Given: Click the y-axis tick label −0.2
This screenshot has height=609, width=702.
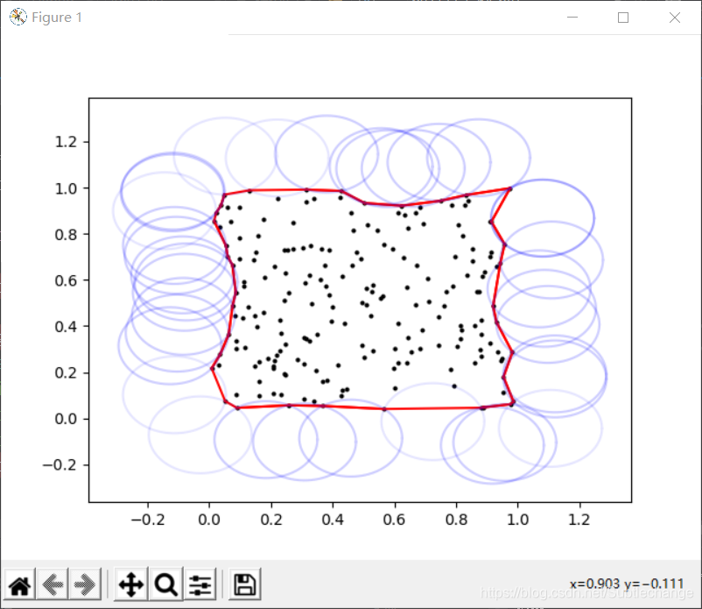Looking at the screenshot, I should [x=60, y=464].
